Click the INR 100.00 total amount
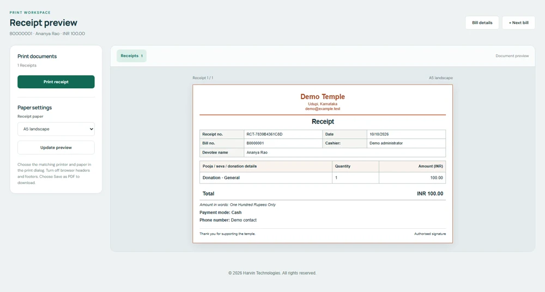545x292 pixels. pyautogui.click(x=430, y=193)
